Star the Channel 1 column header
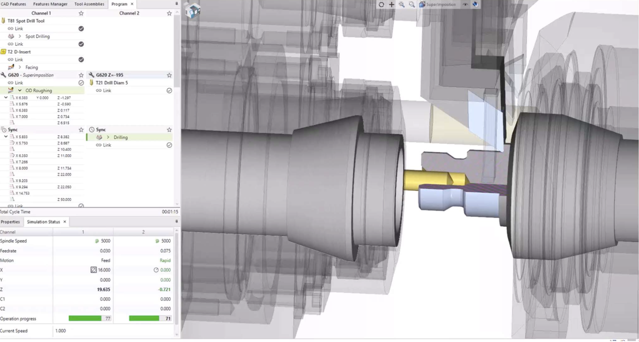Image resolution: width=639 pixels, height=342 pixels. [x=81, y=13]
